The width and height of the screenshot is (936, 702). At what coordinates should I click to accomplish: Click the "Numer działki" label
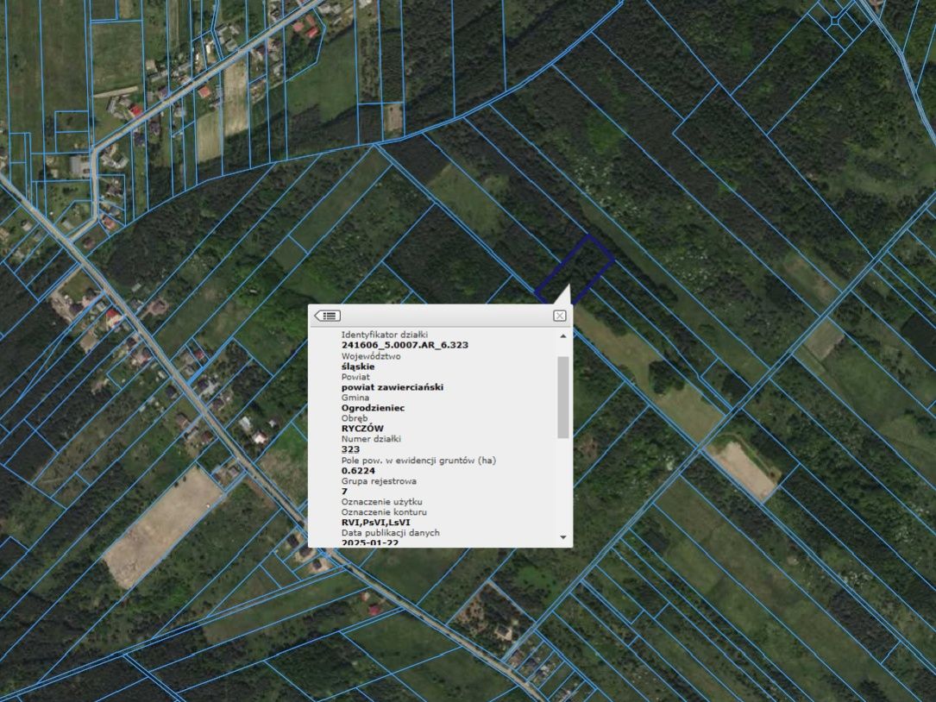[x=371, y=439]
